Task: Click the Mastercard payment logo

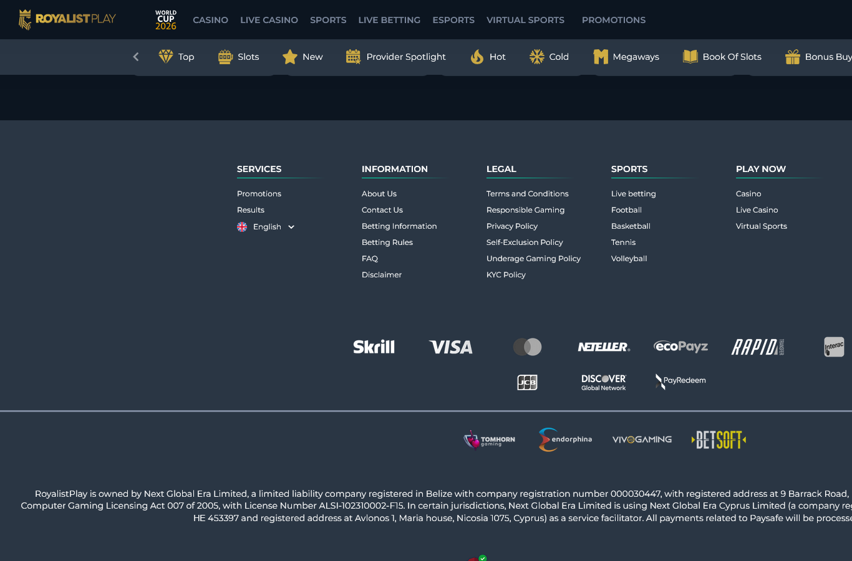Action: 528,347
